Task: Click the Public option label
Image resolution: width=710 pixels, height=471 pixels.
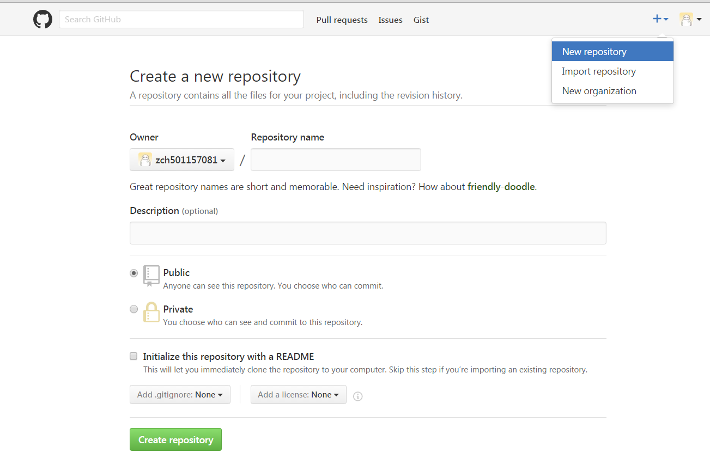Action: [x=177, y=273]
